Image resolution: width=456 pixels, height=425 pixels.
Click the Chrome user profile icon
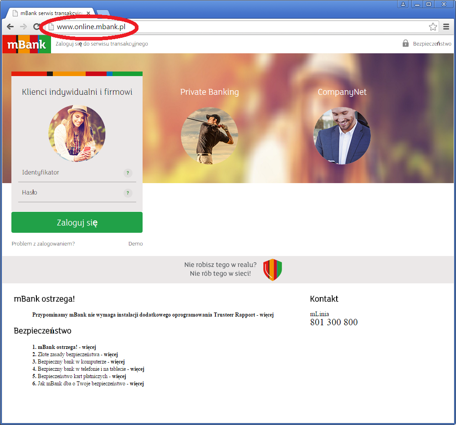pyautogui.click(x=403, y=4)
